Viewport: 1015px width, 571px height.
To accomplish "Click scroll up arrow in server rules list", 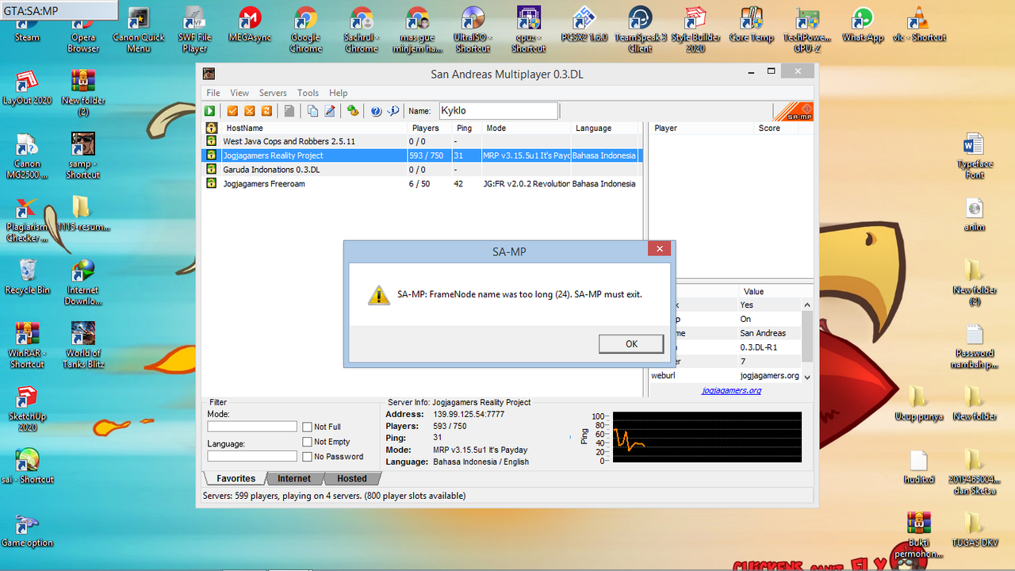I will 807,305.
